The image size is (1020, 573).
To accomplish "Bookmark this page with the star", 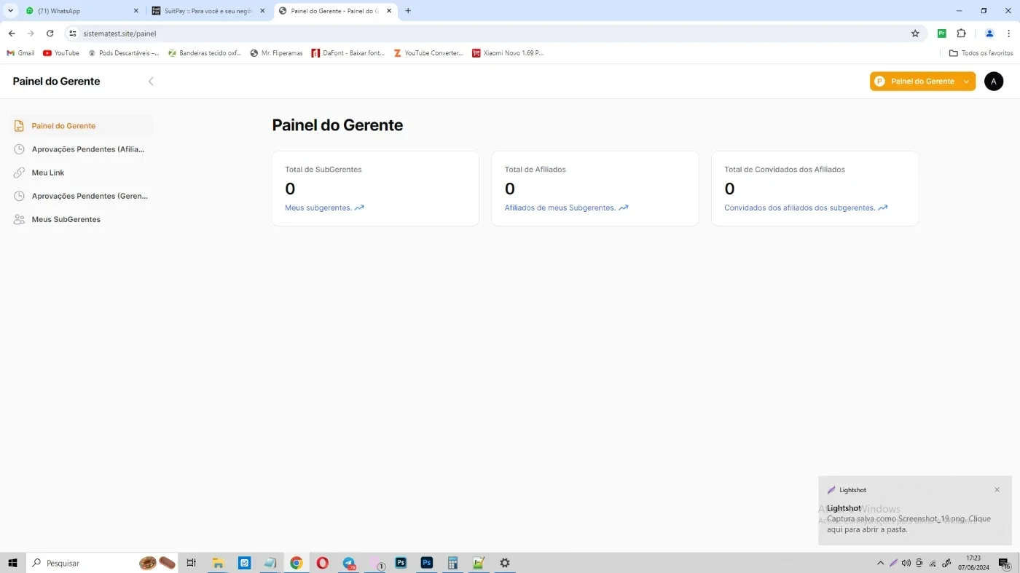I will (x=915, y=33).
